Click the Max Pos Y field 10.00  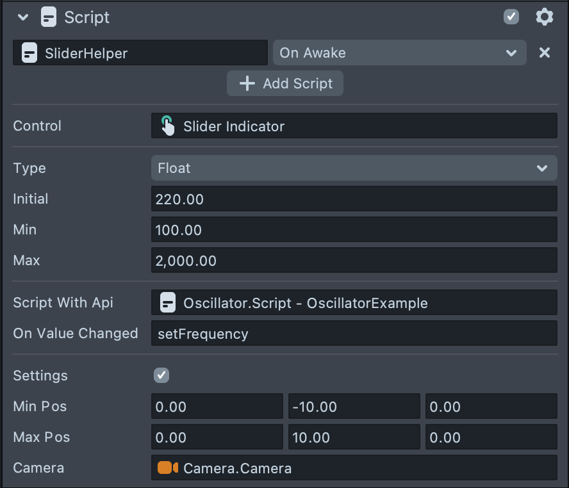click(x=354, y=437)
